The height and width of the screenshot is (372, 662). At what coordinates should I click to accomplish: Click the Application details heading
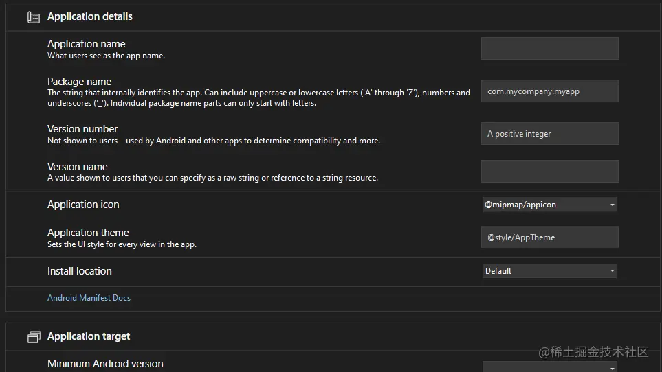click(x=90, y=16)
